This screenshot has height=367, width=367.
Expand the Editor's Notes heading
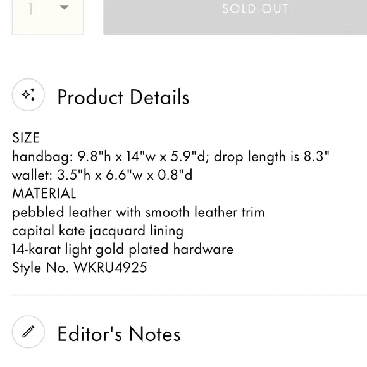tap(119, 334)
